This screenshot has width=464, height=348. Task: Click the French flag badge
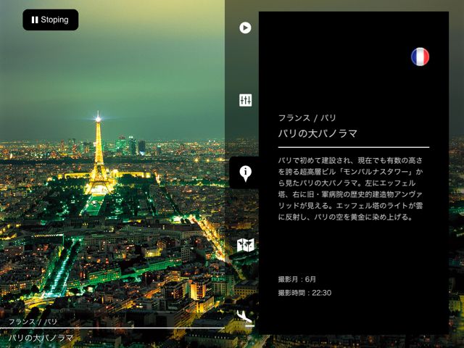420,57
